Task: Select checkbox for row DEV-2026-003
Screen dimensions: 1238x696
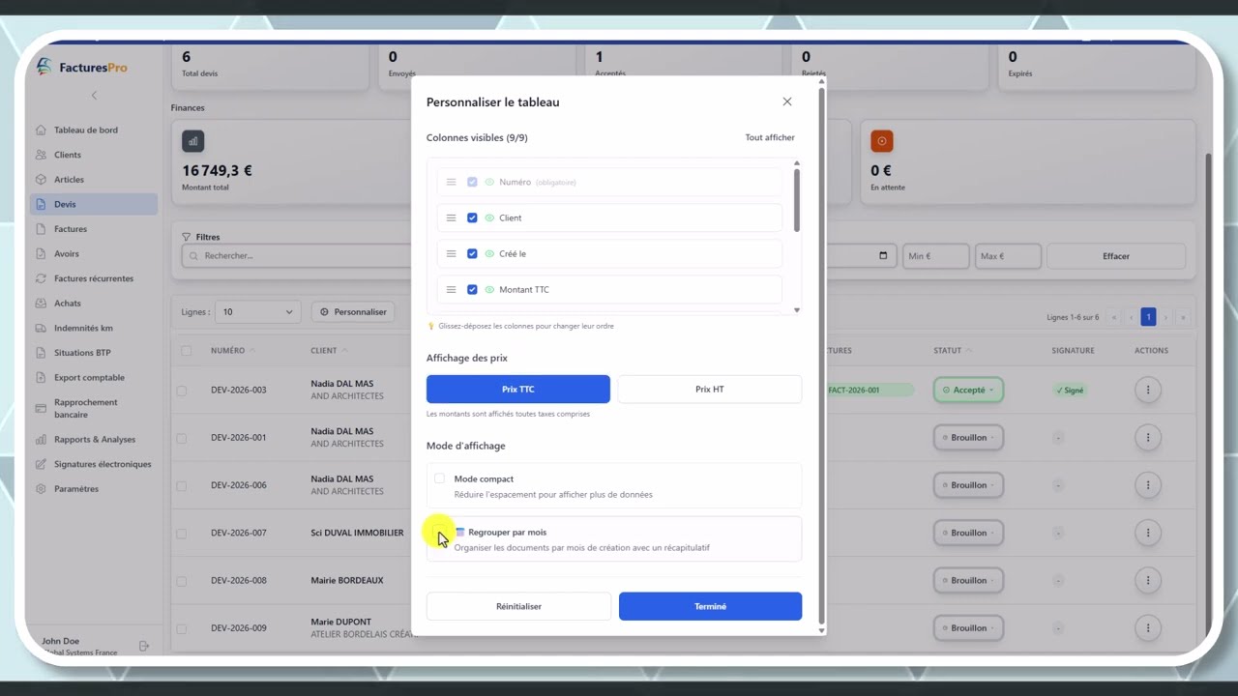Action: pos(181,391)
